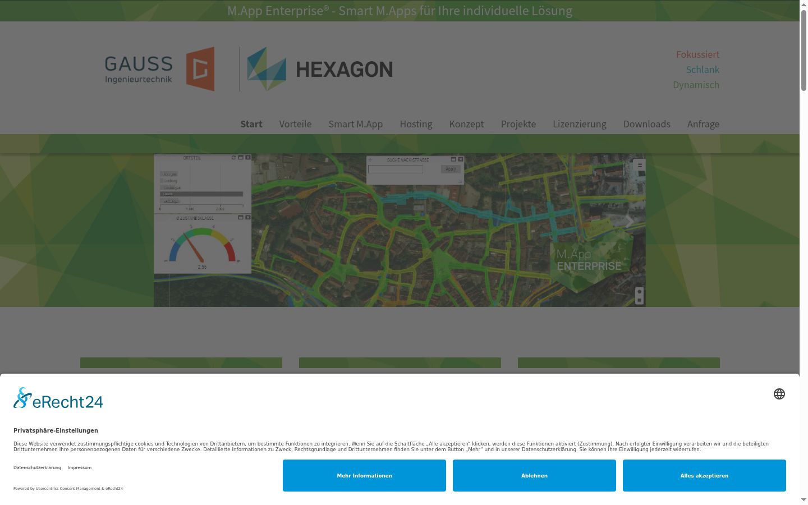Click the hamburger menu icon on the map slide
This screenshot has height=505, width=808.
pyautogui.click(x=640, y=164)
